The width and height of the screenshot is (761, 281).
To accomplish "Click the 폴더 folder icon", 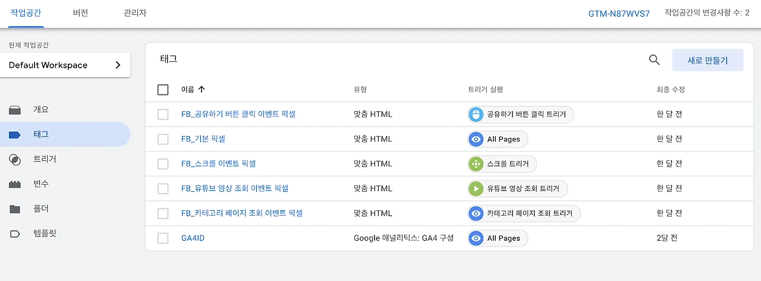I will click(x=15, y=209).
